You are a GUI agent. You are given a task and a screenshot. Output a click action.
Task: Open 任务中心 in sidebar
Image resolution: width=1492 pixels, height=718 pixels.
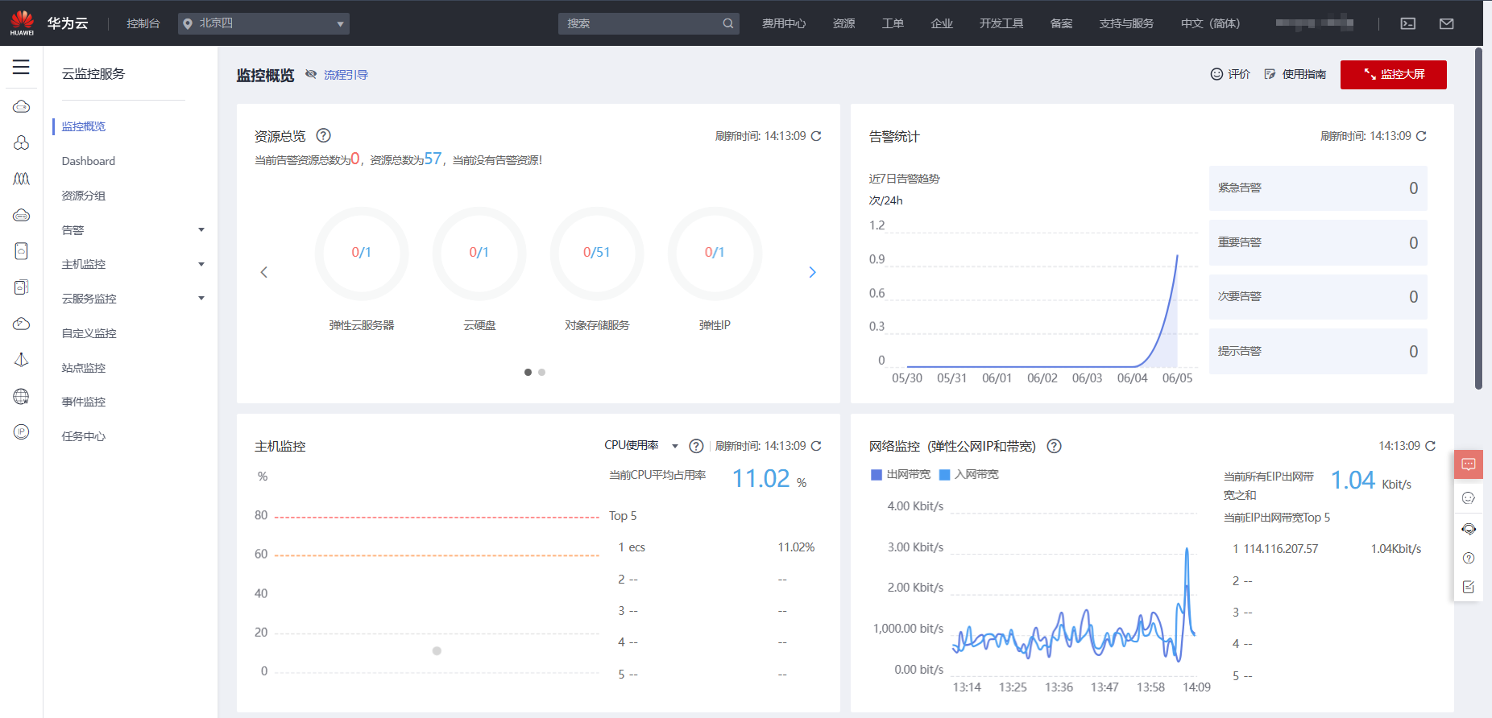point(84,436)
